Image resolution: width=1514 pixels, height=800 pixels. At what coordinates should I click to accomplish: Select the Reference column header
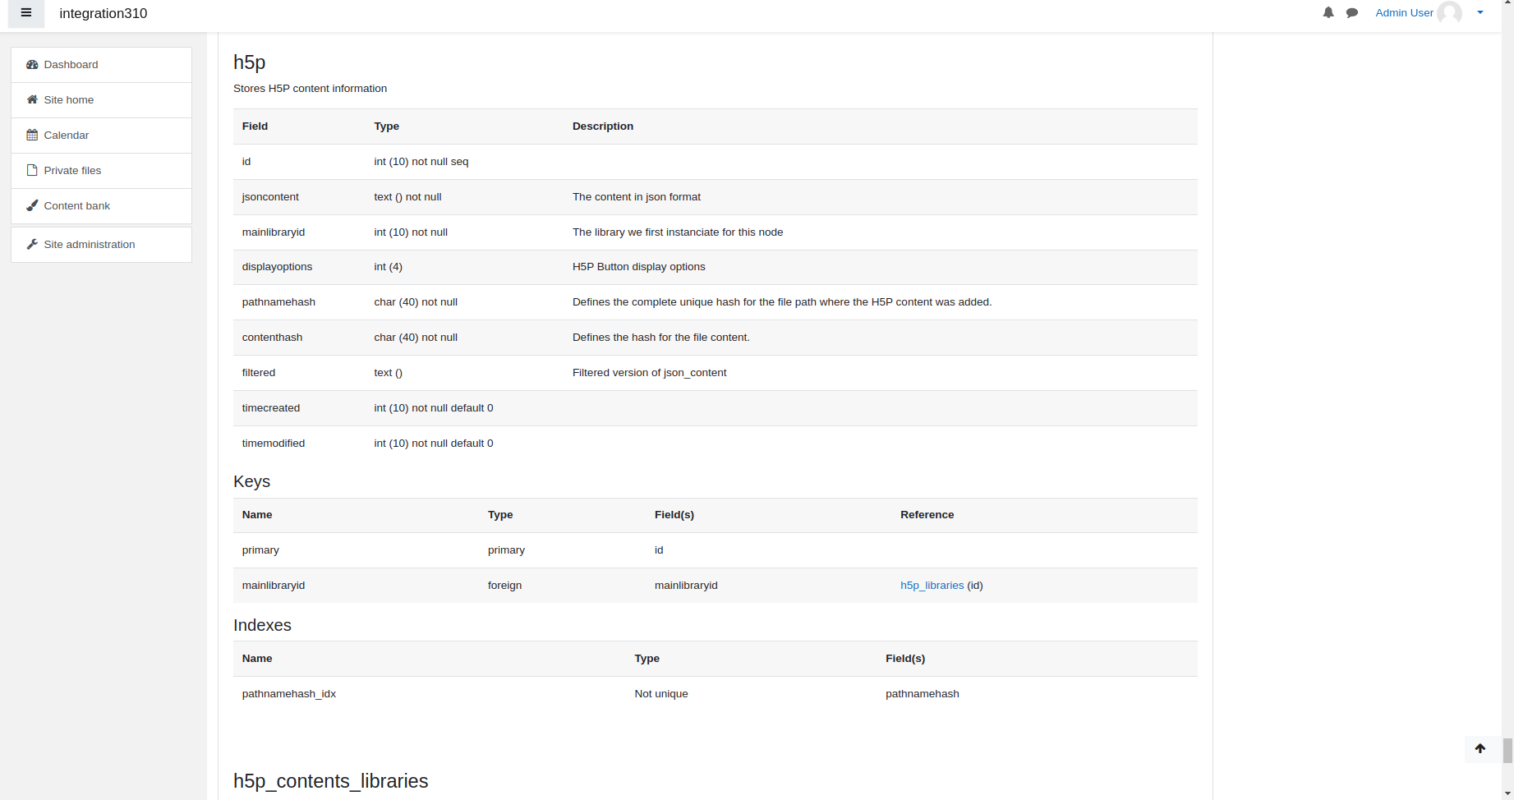click(x=927, y=515)
